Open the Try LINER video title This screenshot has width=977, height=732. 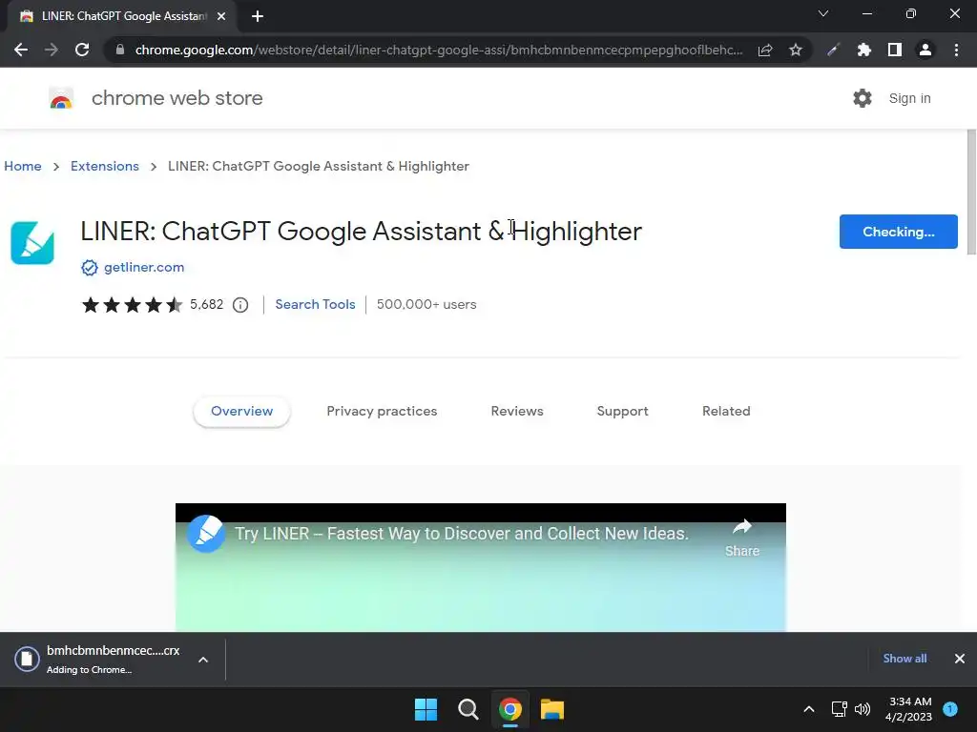coord(462,534)
